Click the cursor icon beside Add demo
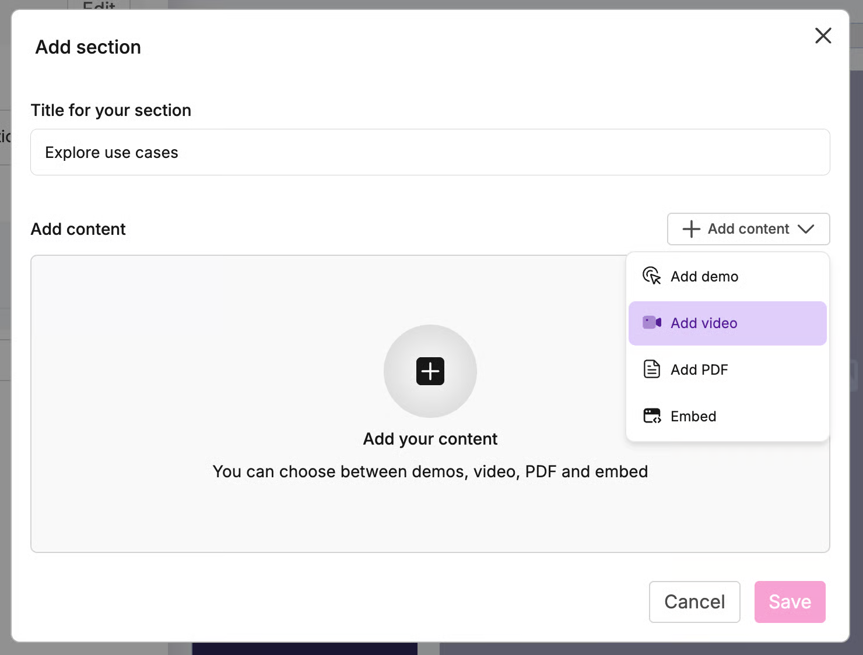The height and width of the screenshot is (655, 863). tap(651, 276)
